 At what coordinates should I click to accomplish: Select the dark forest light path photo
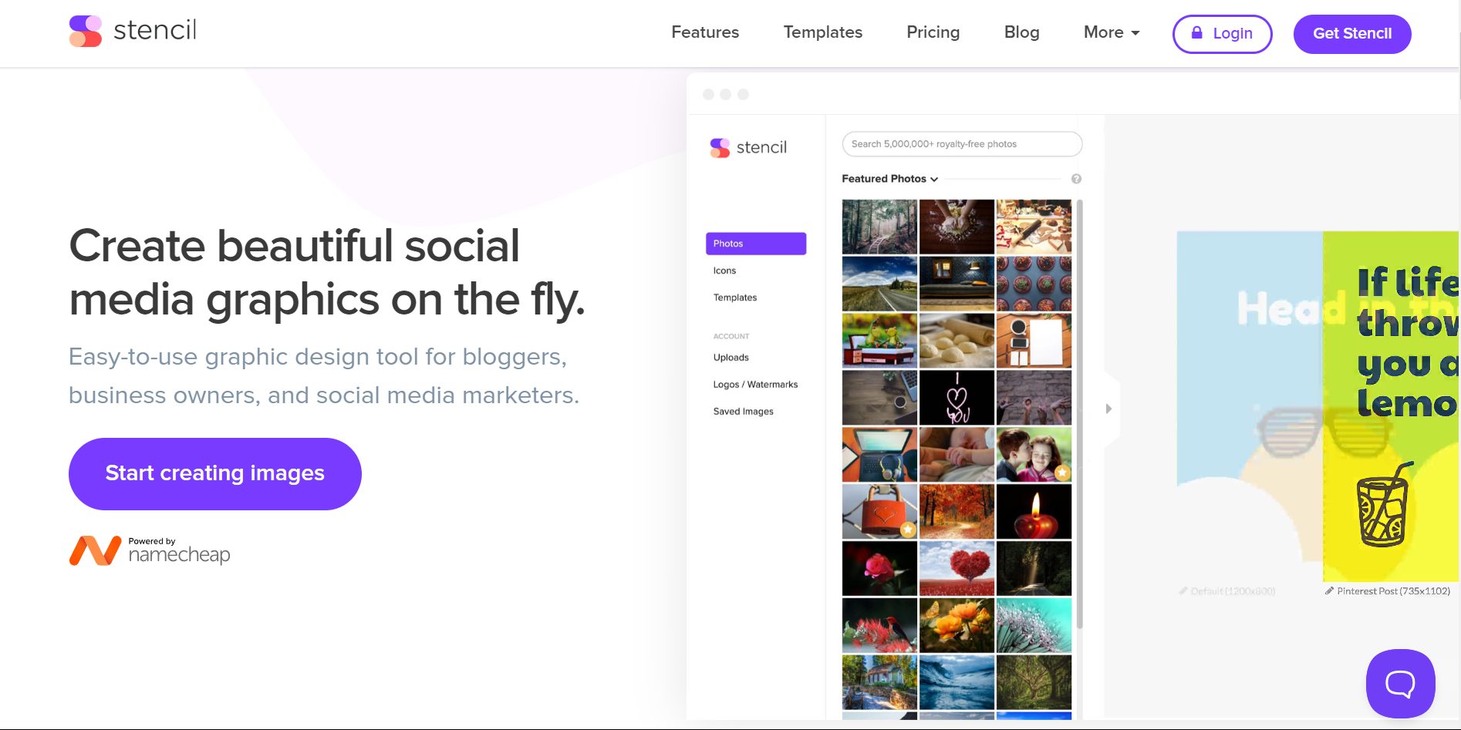click(1034, 569)
